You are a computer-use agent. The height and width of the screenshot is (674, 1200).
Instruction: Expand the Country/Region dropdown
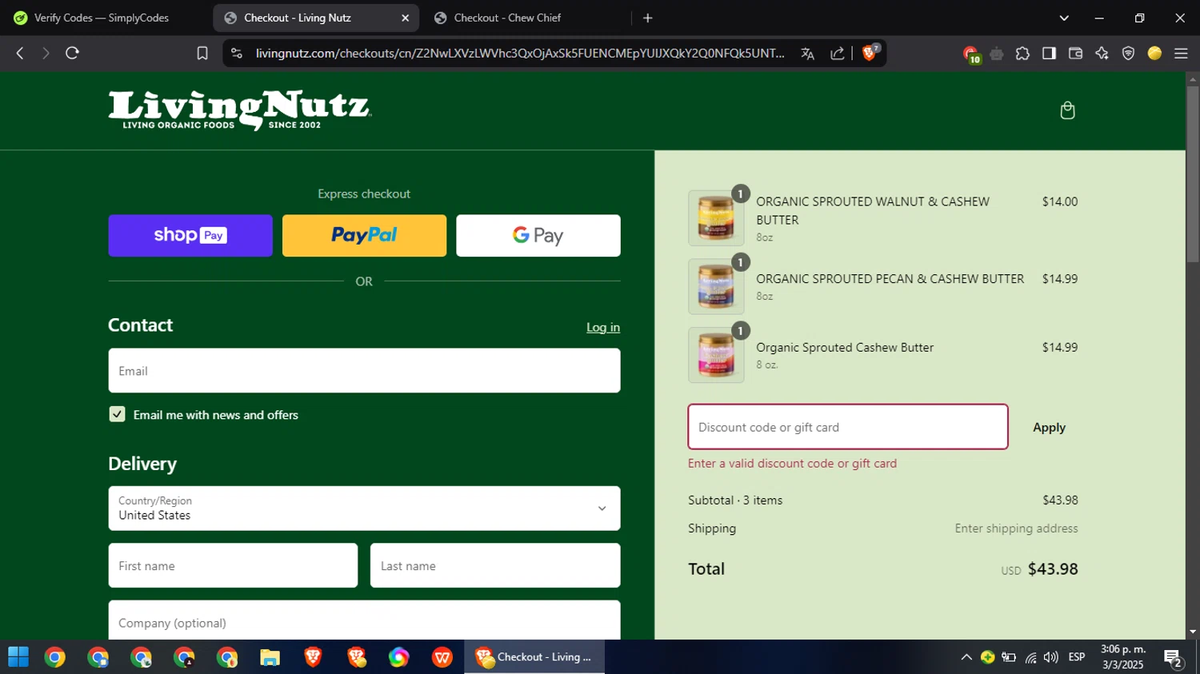pos(364,508)
